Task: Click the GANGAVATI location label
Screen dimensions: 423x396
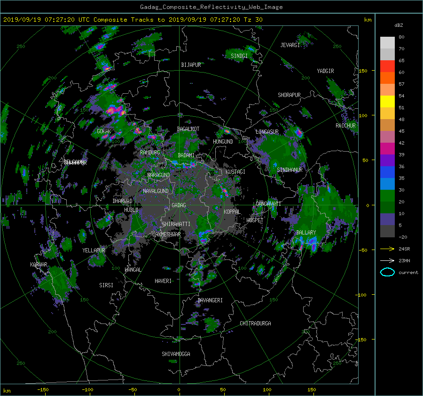Action: tap(268, 203)
